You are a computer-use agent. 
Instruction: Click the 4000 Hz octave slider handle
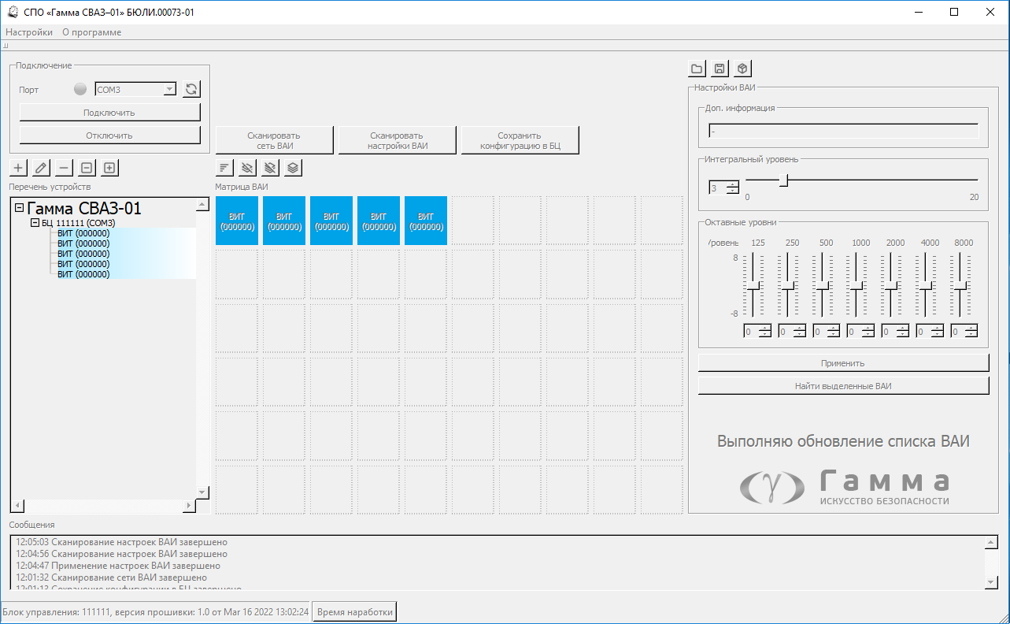tap(926, 286)
